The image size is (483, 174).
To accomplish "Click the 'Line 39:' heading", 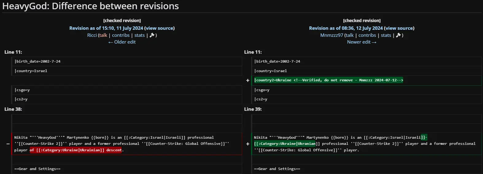I will (253, 109).
